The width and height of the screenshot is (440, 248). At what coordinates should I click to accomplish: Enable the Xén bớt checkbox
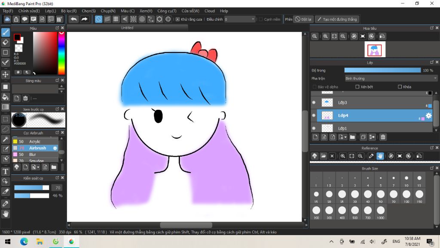click(357, 87)
